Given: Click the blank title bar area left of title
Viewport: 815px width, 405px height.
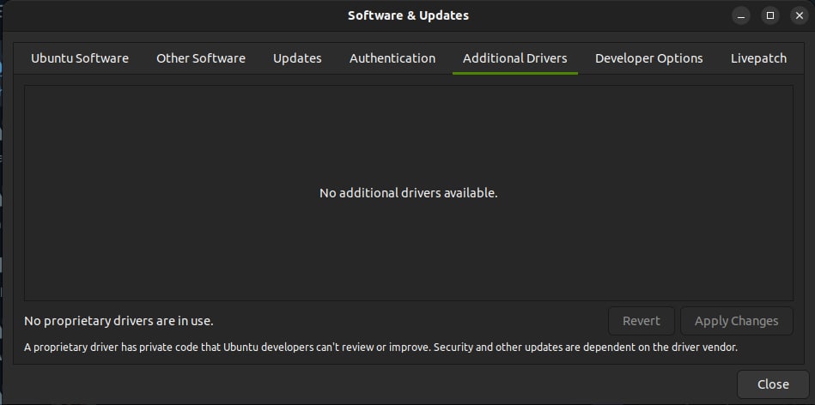Looking at the screenshot, I should pos(172,15).
